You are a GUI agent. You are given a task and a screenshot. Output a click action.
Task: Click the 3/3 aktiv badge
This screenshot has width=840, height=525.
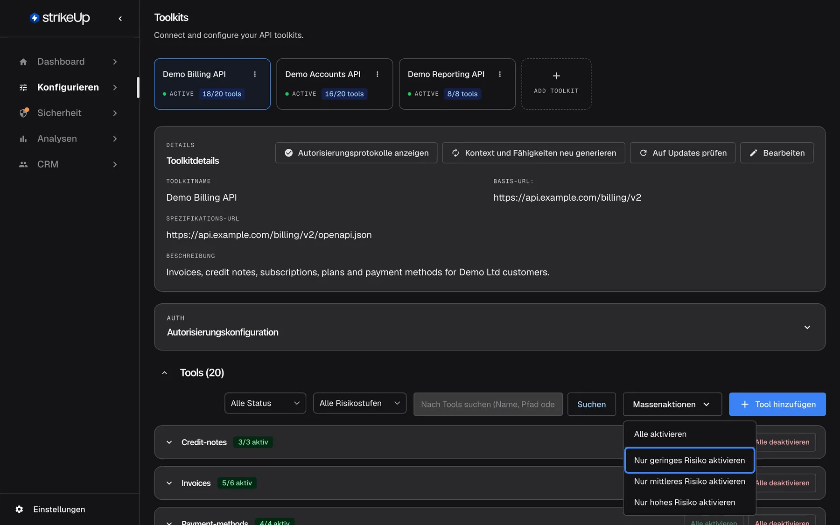point(253,442)
